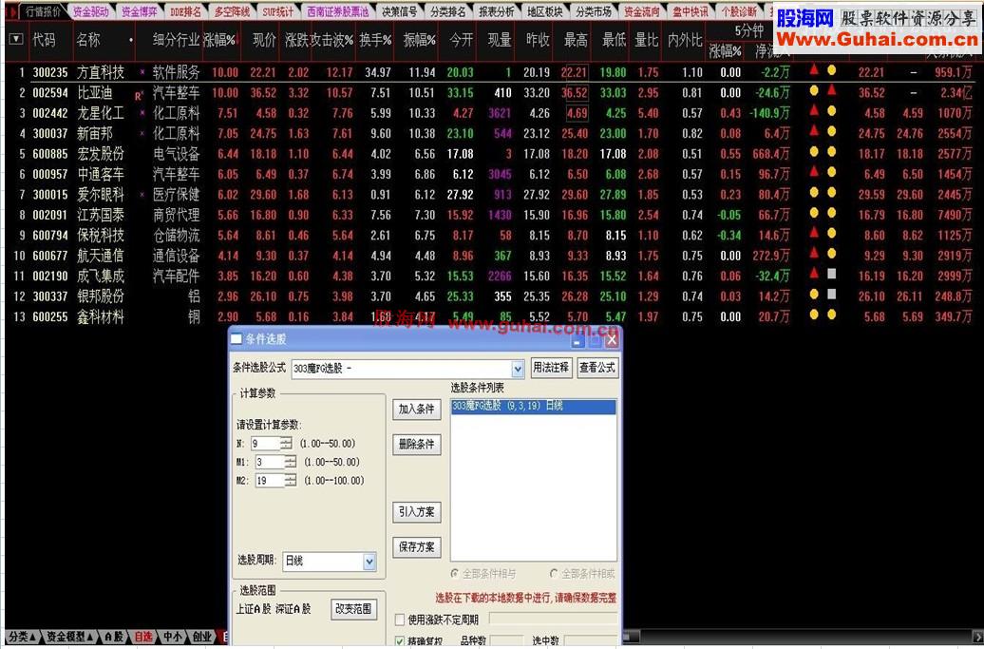This screenshot has height=649, width=984.
Task: Click the M2 parameter spinner arrows
Action: pos(290,481)
